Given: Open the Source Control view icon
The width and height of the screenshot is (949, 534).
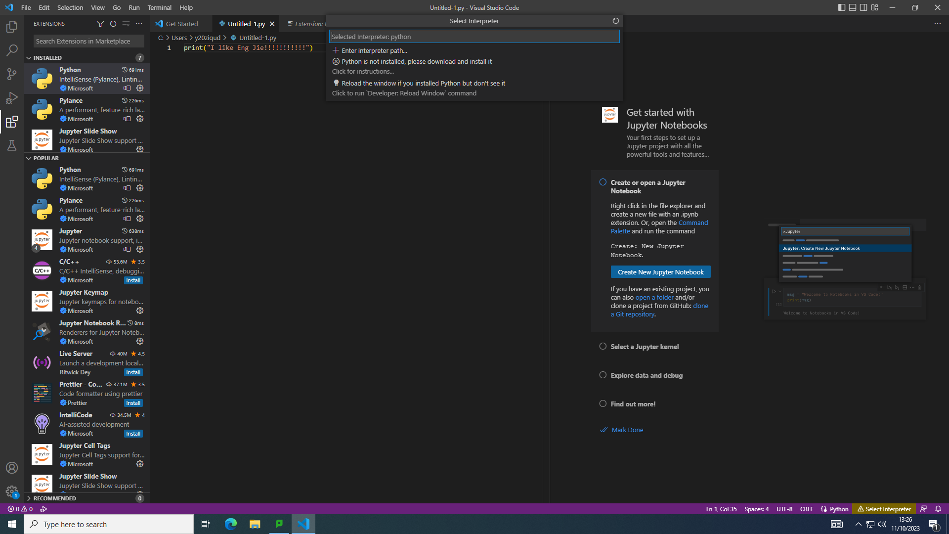Looking at the screenshot, I should coord(12,74).
